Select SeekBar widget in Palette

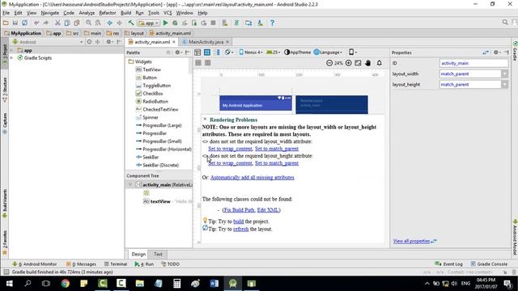[151, 157]
